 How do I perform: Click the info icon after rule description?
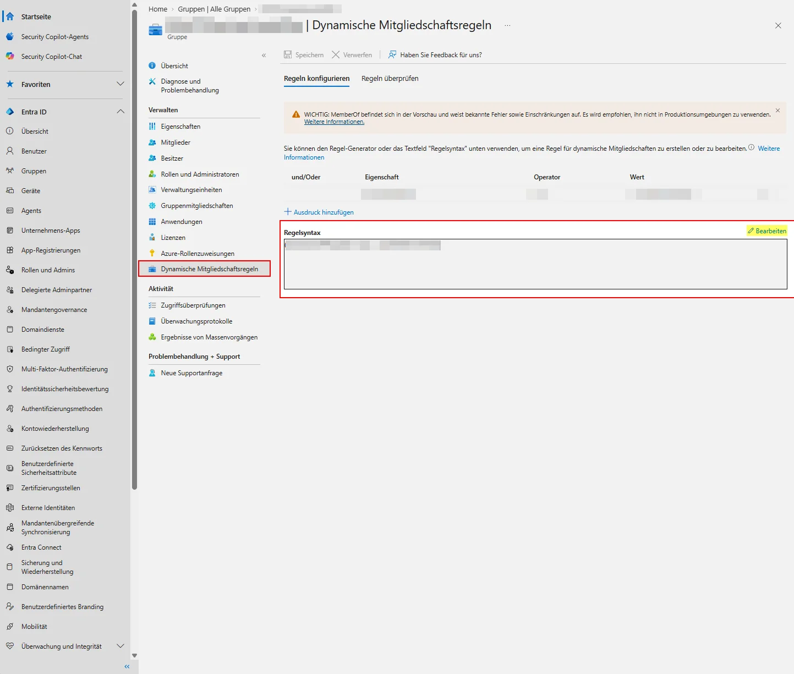752,147
